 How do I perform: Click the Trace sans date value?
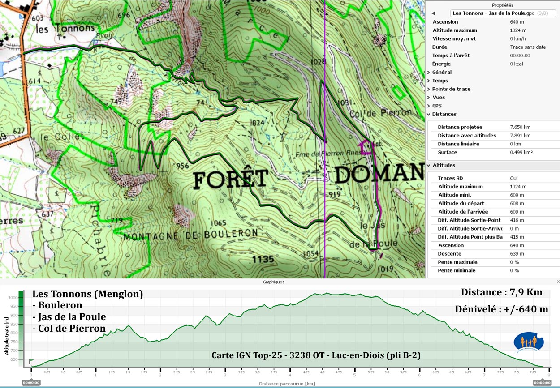coord(528,47)
